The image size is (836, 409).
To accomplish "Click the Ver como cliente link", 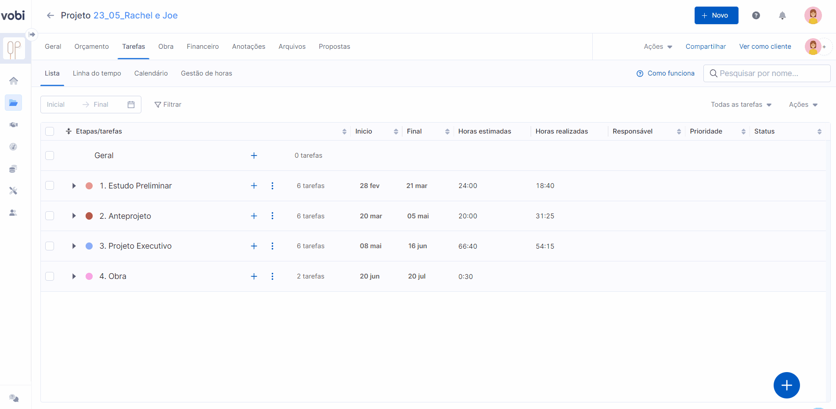I will click(765, 47).
